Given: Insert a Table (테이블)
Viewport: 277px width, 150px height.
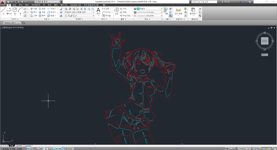Looking at the screenshot, I should (106, 16).
